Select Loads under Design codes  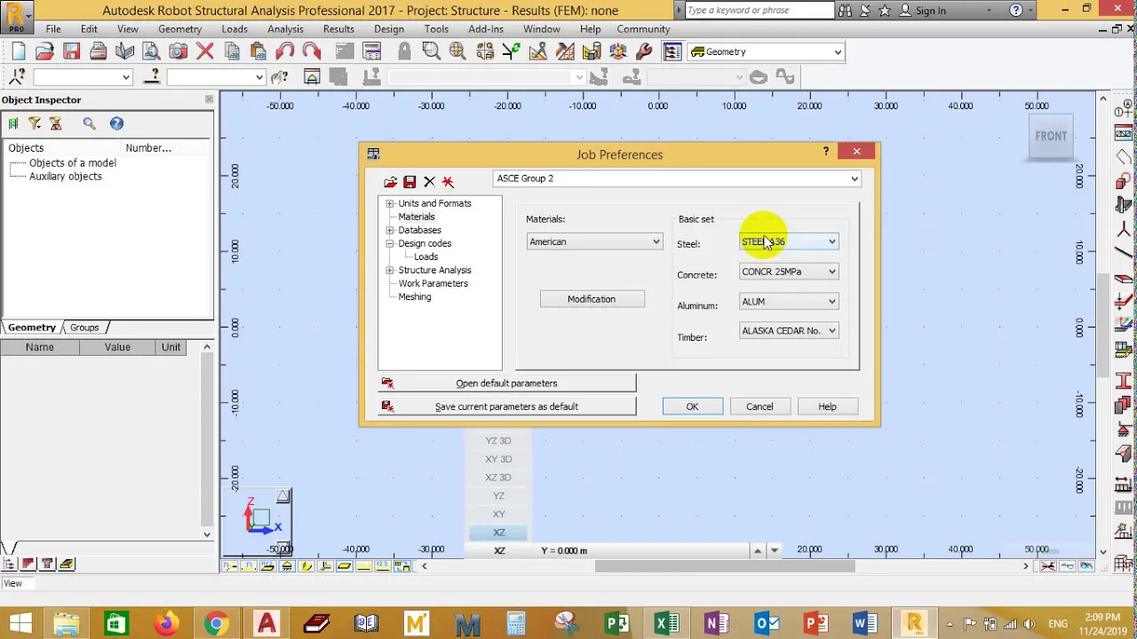(426, 256)
